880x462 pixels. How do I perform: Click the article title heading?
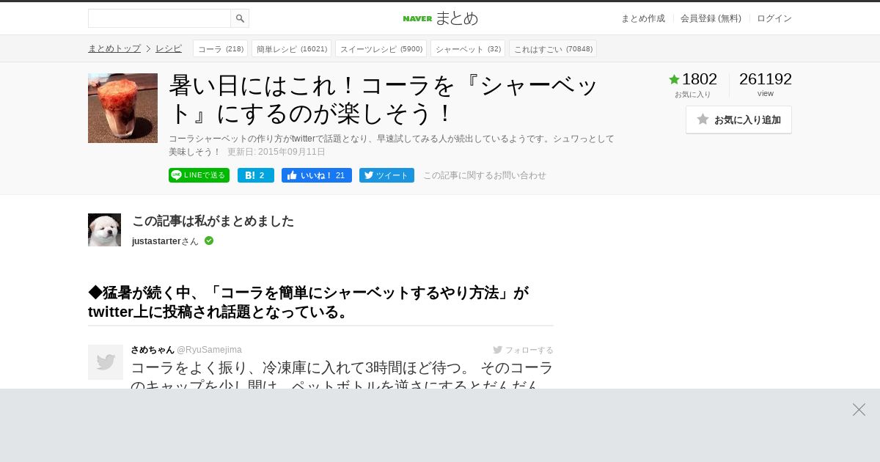pyautogui.click(x=384, y=99)
